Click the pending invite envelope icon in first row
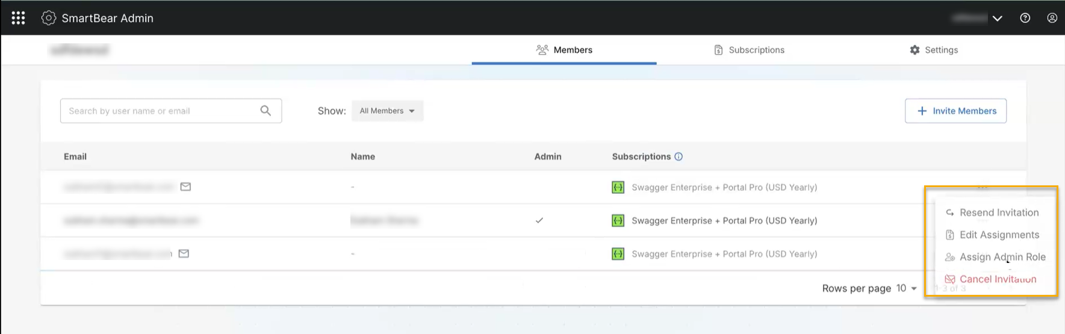1065x334 pixels. (185, 187)
